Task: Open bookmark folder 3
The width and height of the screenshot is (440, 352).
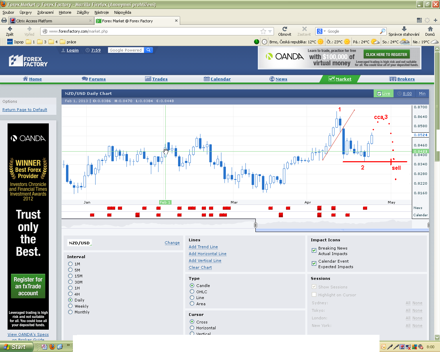Action: (x=42, y=42)
